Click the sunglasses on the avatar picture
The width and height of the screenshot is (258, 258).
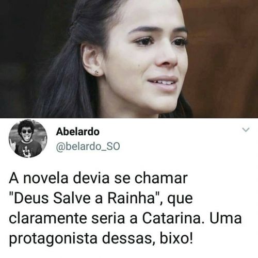[x=27, y=132]
